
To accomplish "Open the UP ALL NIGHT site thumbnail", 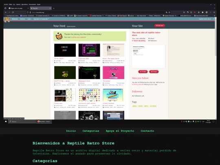I will click(x=65, y=50).
